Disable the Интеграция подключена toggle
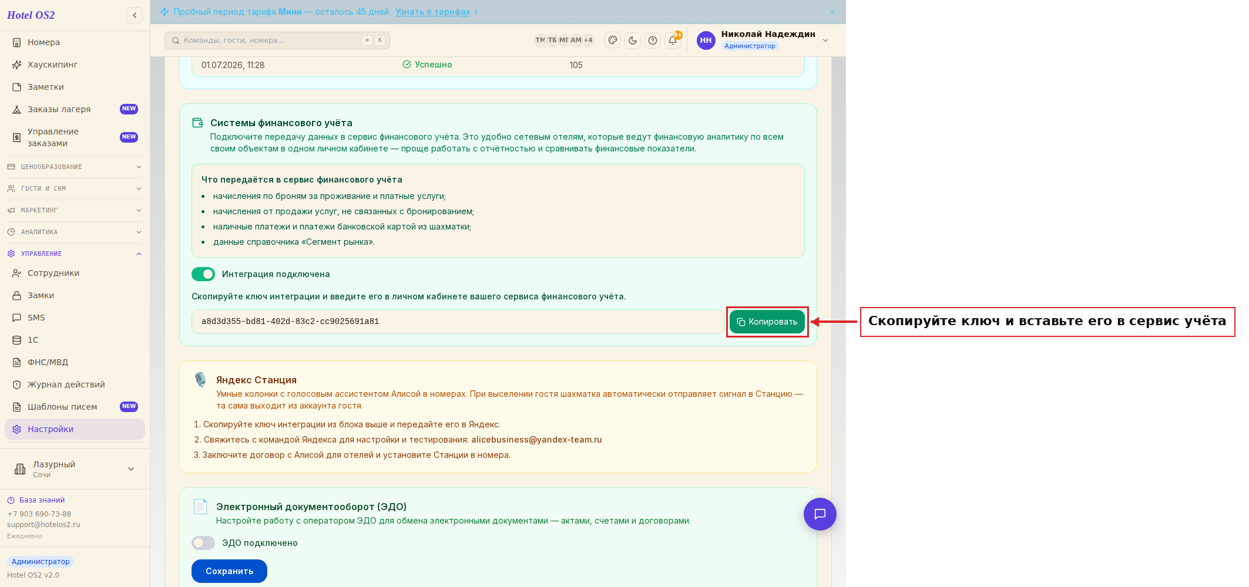1249x587 pixels. (x=203, y=274)
